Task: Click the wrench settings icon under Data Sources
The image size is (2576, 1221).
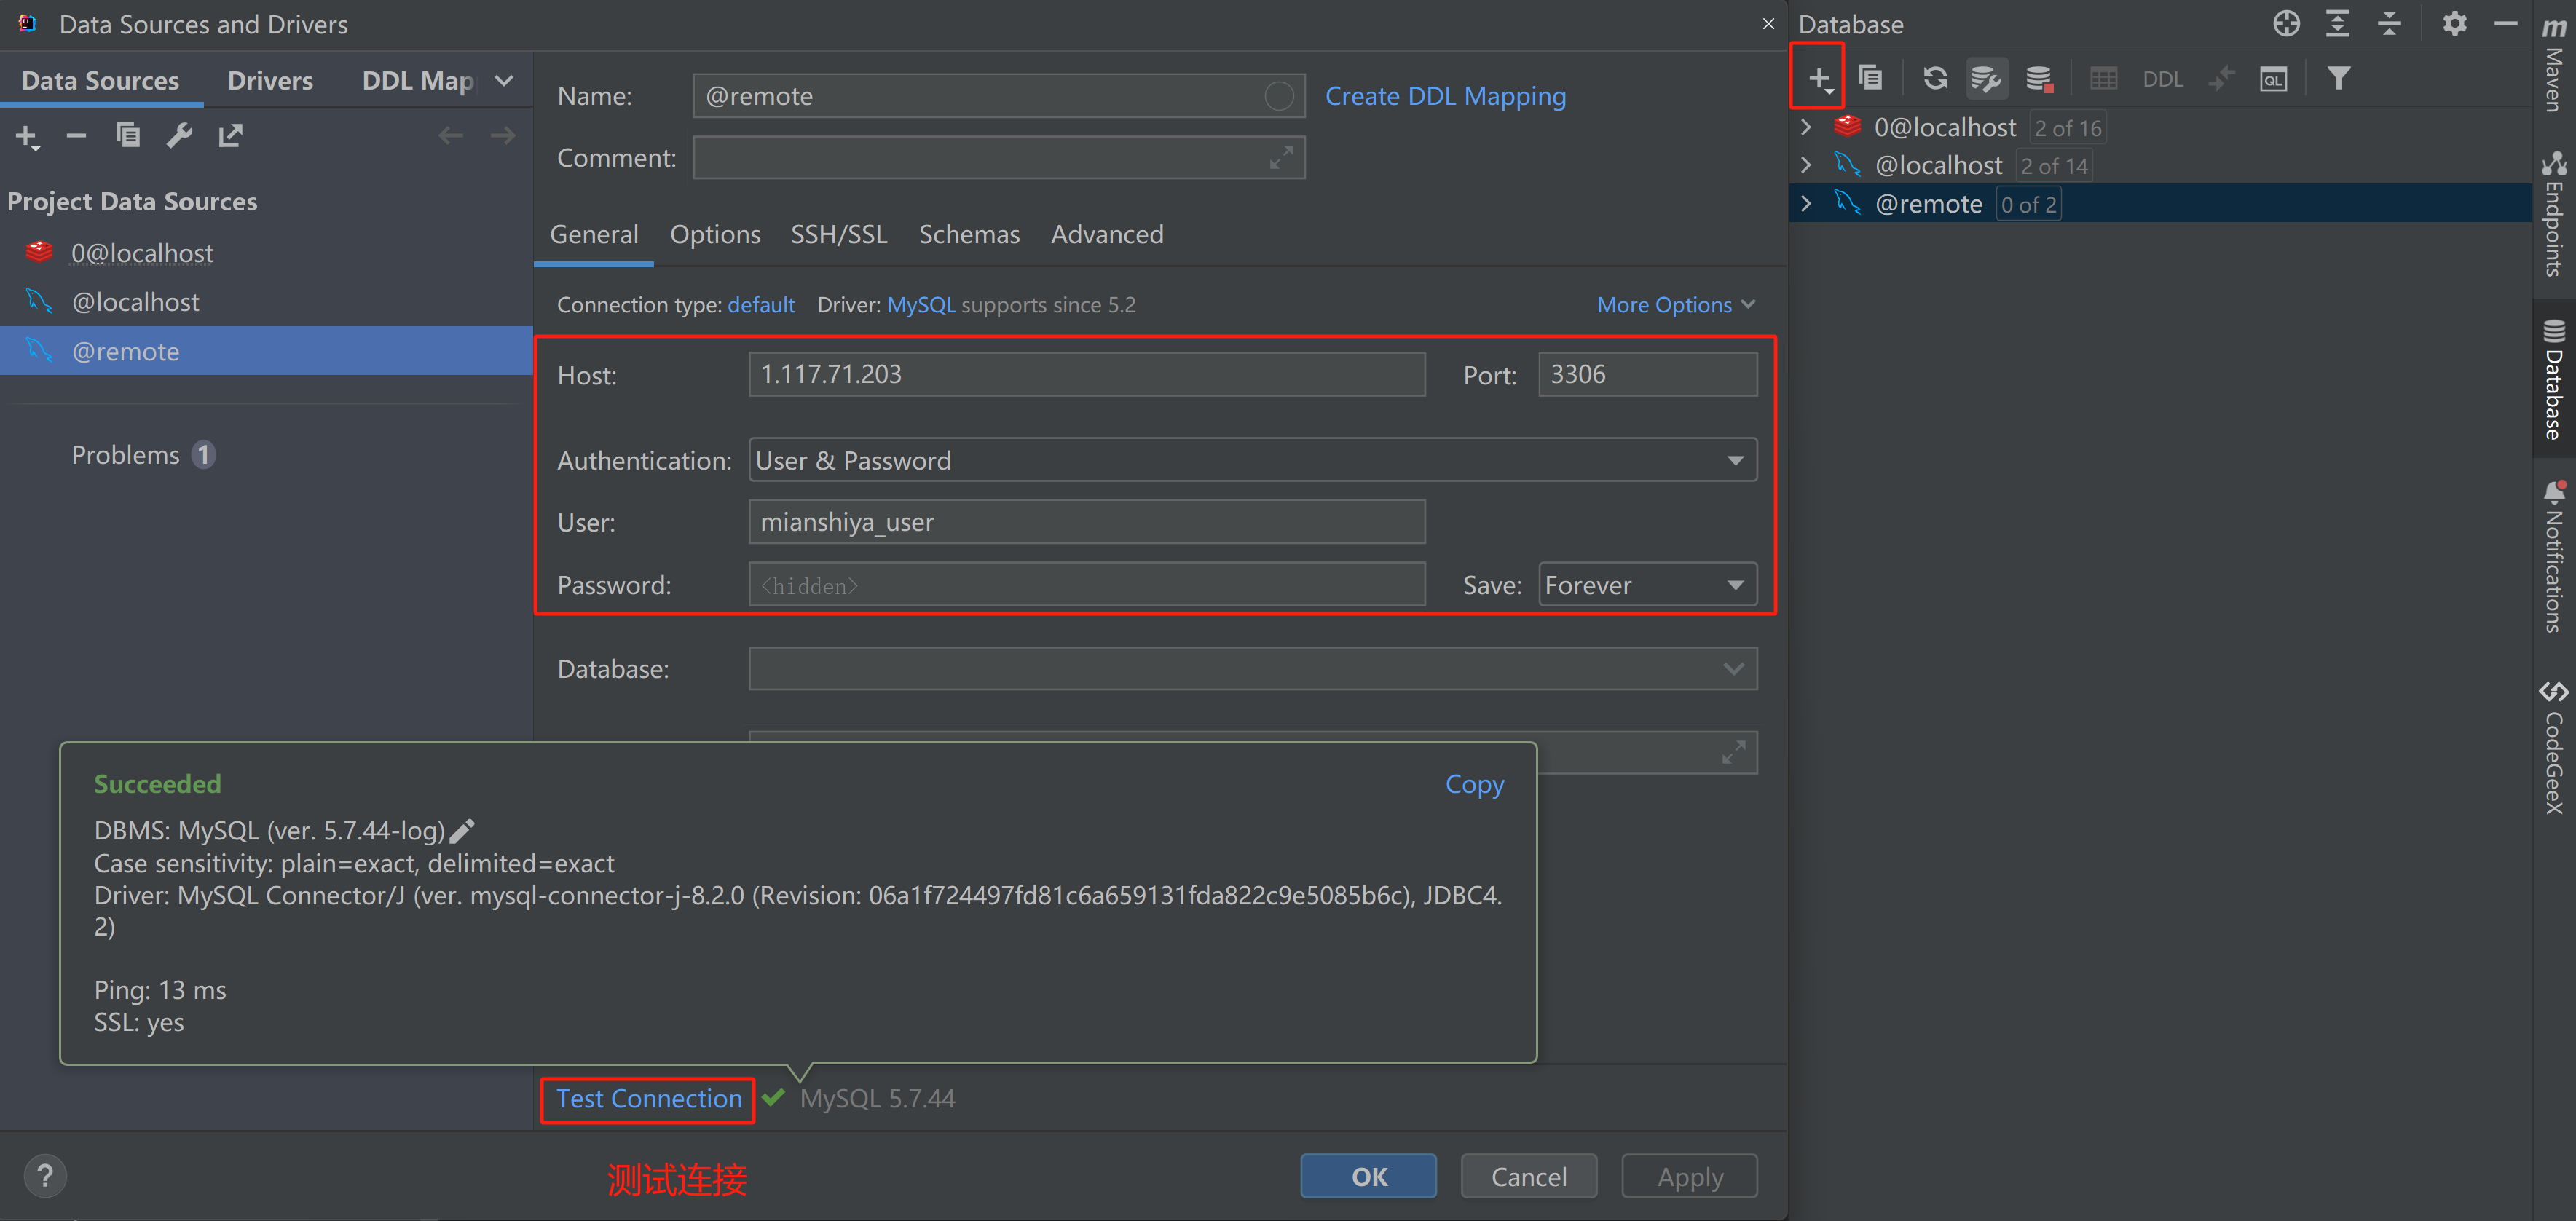Action: 179,135
